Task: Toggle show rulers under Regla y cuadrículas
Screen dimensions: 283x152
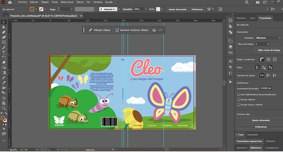Action: click(262, 59)
